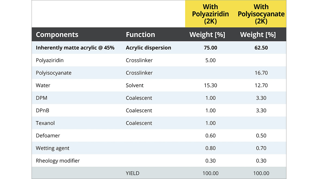Click the Polyaziridin component row label

click(x=50, y=60)
